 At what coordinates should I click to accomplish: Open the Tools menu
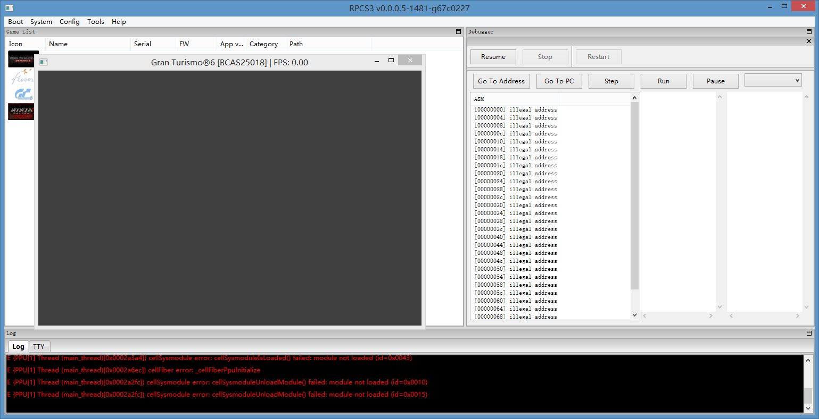(x=96, y=22)
